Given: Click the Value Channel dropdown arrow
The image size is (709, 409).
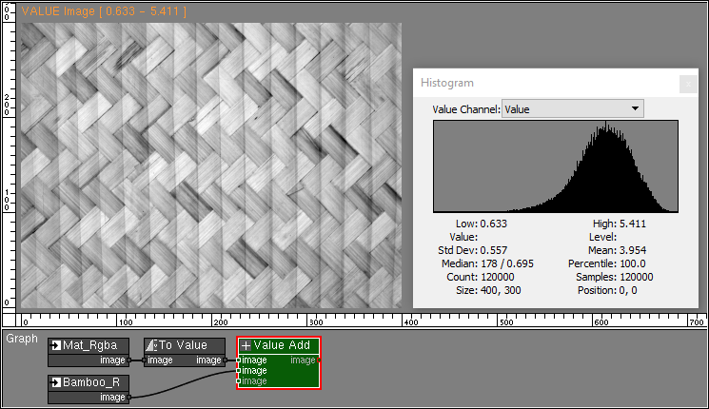Looking at the screenshot, I should [635, 109].
